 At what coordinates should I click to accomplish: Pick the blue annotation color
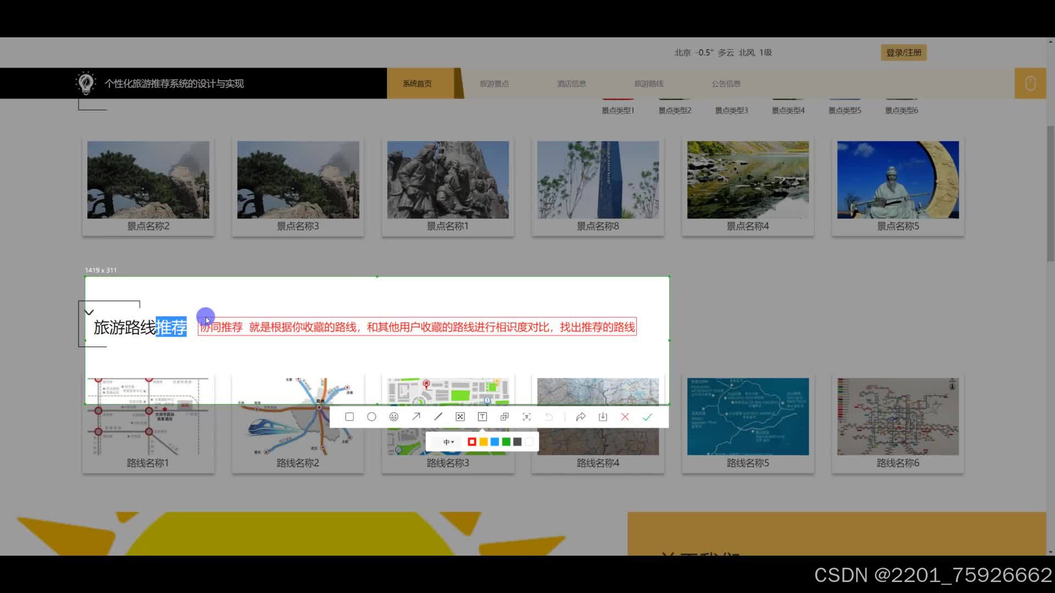point(495,442)
